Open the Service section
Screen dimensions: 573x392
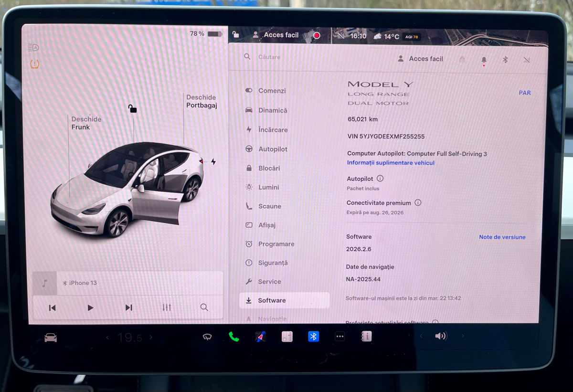tap(263, 282)
